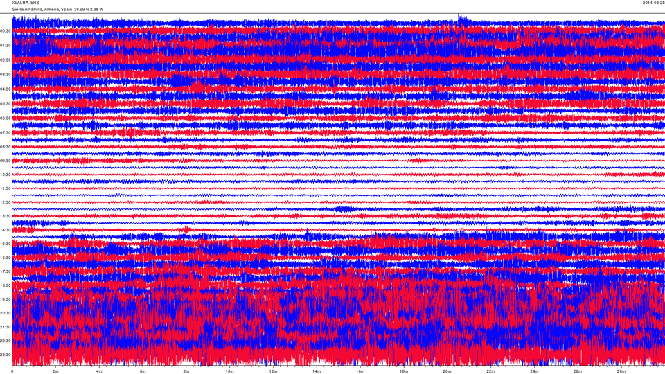Click the '16m' minute axis label
The height and width of the screenshot is (374, 665).
pyautogui.click(x=360, y=371)
